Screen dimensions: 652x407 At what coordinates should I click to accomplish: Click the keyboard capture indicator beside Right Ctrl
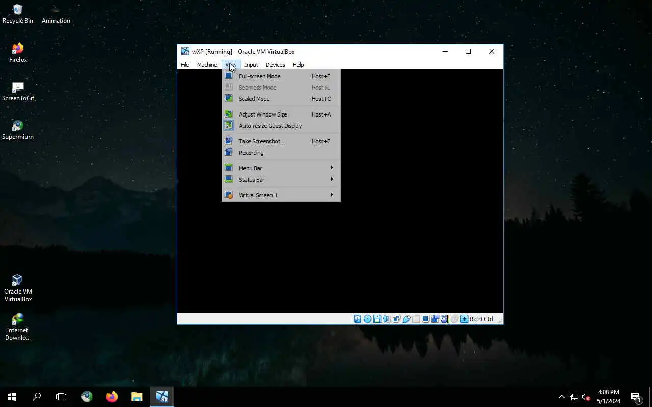point(464,319)
